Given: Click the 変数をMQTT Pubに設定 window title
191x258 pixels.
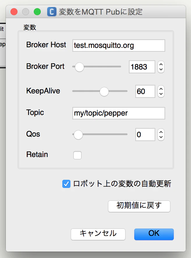Looking at the screenshot, I should tap(100, 12).
